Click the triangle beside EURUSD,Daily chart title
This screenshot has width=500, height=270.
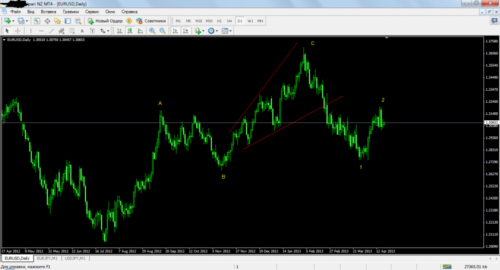tap(4, 40)
